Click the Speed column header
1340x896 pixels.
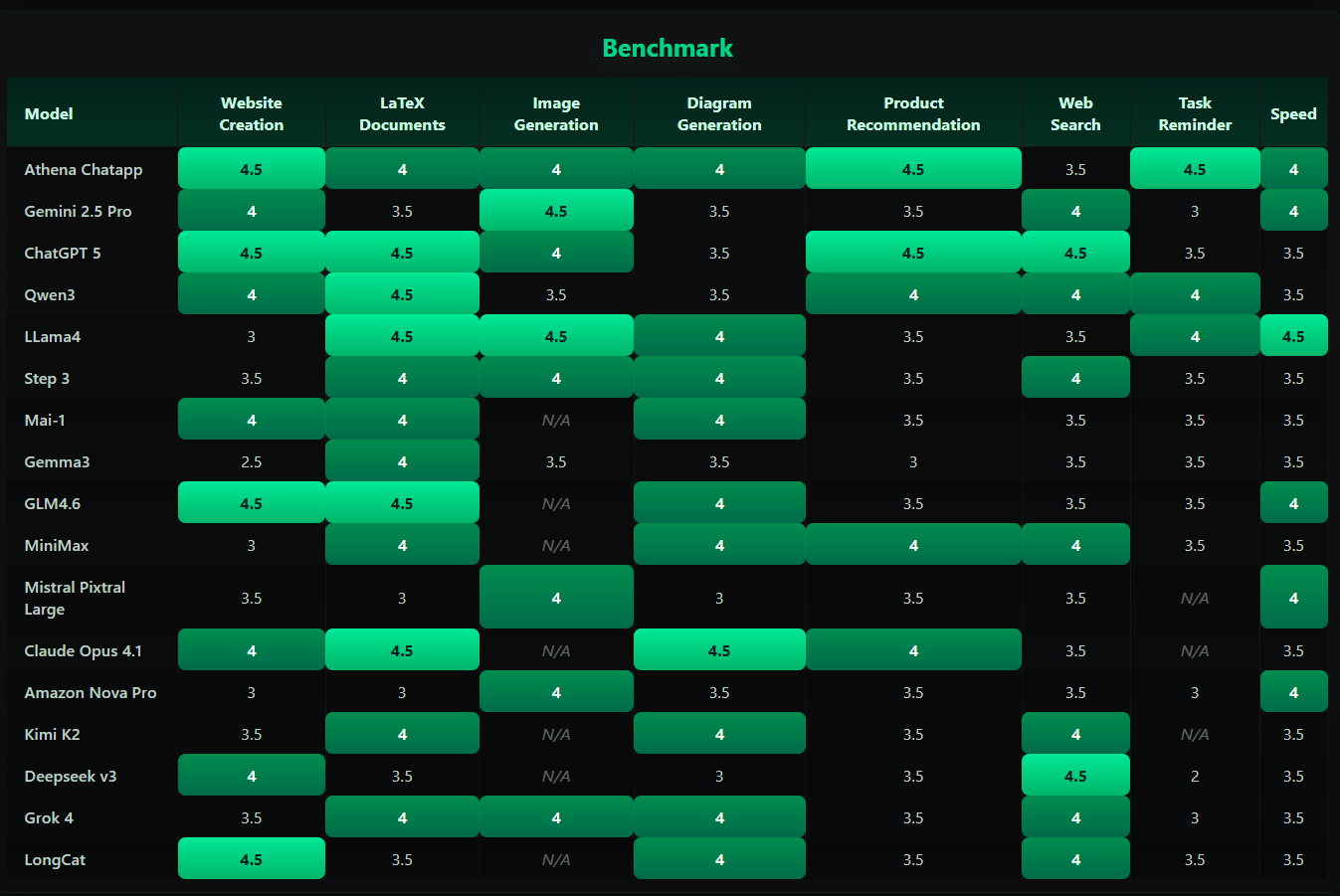(x=1293, y=114)
